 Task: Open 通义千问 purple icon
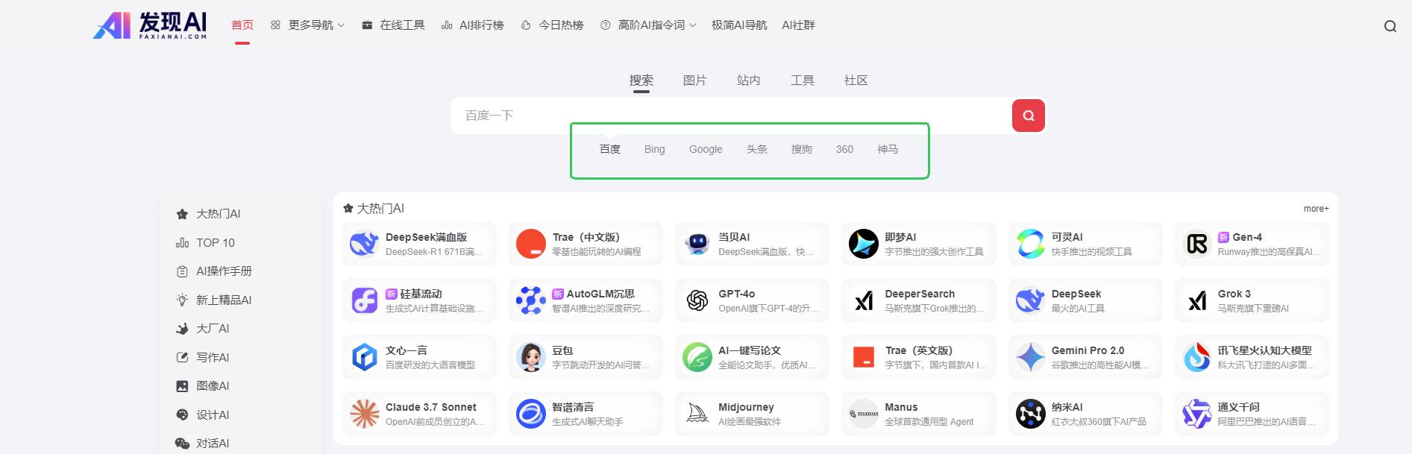point(1197,414)
